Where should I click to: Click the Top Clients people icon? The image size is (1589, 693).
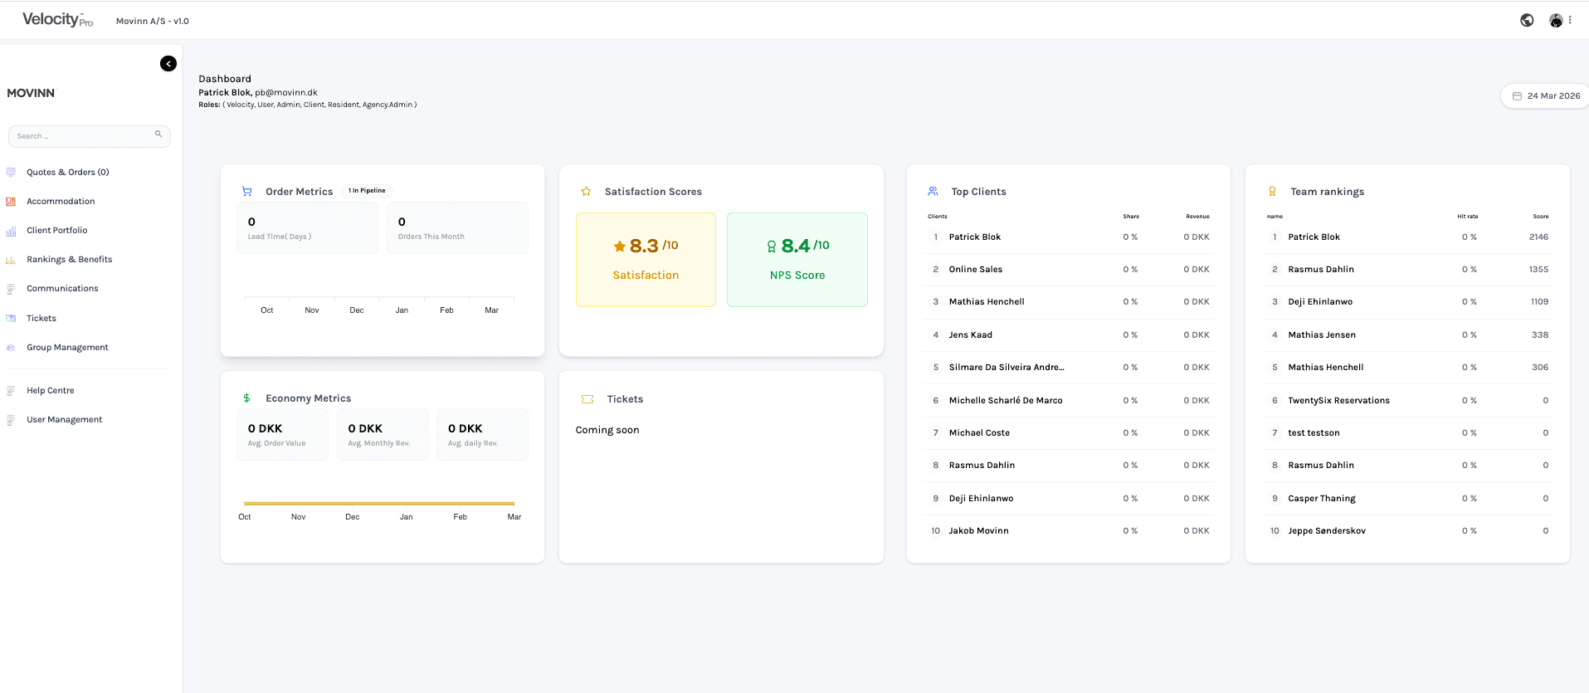[933, 191]
